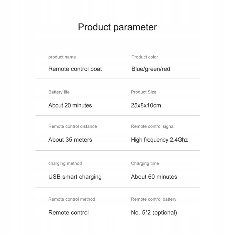Viewport: 235px width, 235px height.
Task: Select the "USB smart charging" value
Action: pyautogui.click(x=75, y=177)
